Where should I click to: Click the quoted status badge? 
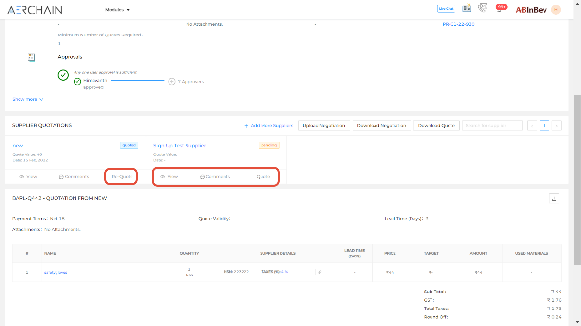(129, 145)
